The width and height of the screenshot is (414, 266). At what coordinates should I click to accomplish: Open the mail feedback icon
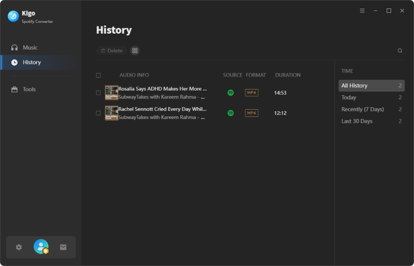point(63,247)
